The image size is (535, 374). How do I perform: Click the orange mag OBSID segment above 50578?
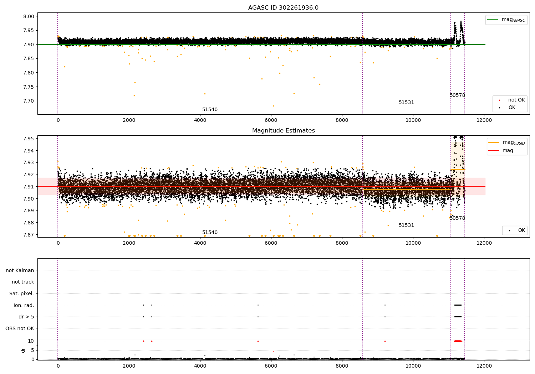click(x=458, y=169)
